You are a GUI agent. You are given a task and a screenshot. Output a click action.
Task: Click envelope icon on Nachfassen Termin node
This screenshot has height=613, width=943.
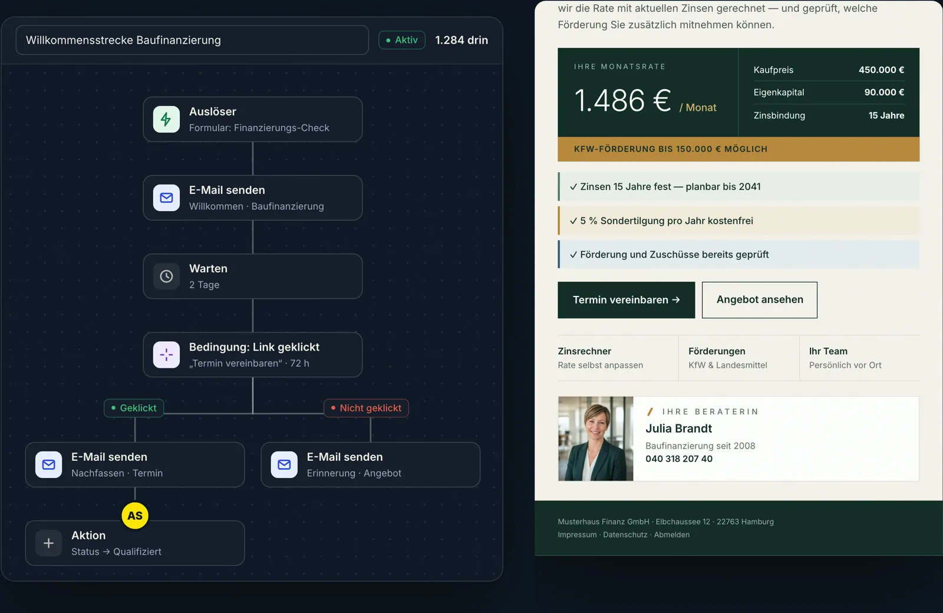coord(48,464)
